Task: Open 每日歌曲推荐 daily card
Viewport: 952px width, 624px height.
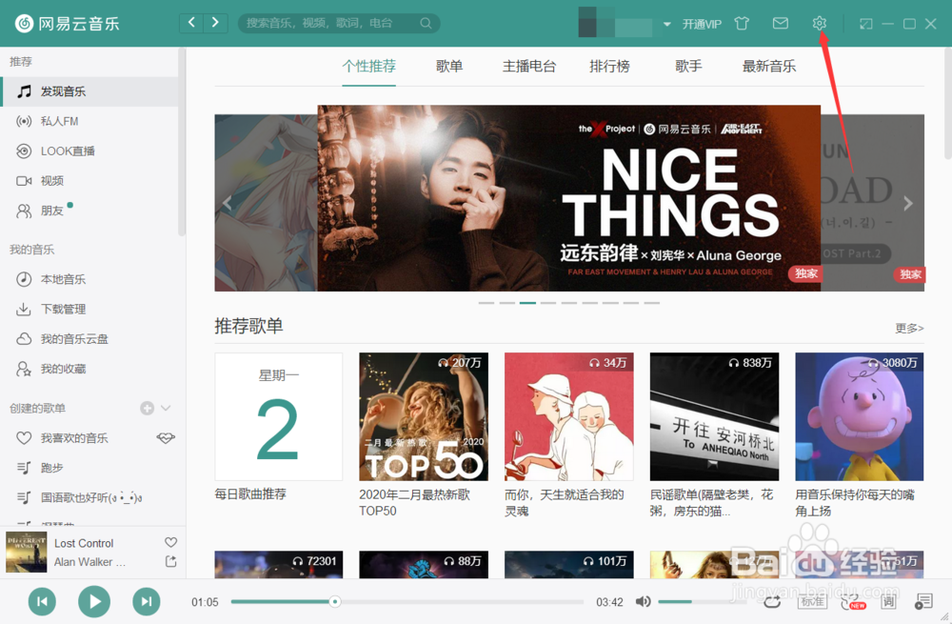Action: 279,417
